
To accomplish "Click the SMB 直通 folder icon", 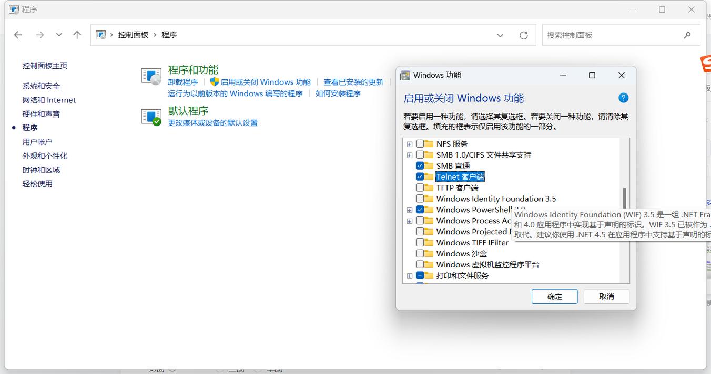I will pyautogui.click(x=429, y=165).
